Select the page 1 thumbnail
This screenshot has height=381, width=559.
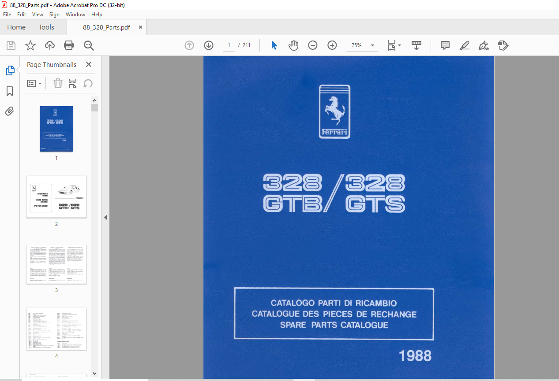coord(56,129)
